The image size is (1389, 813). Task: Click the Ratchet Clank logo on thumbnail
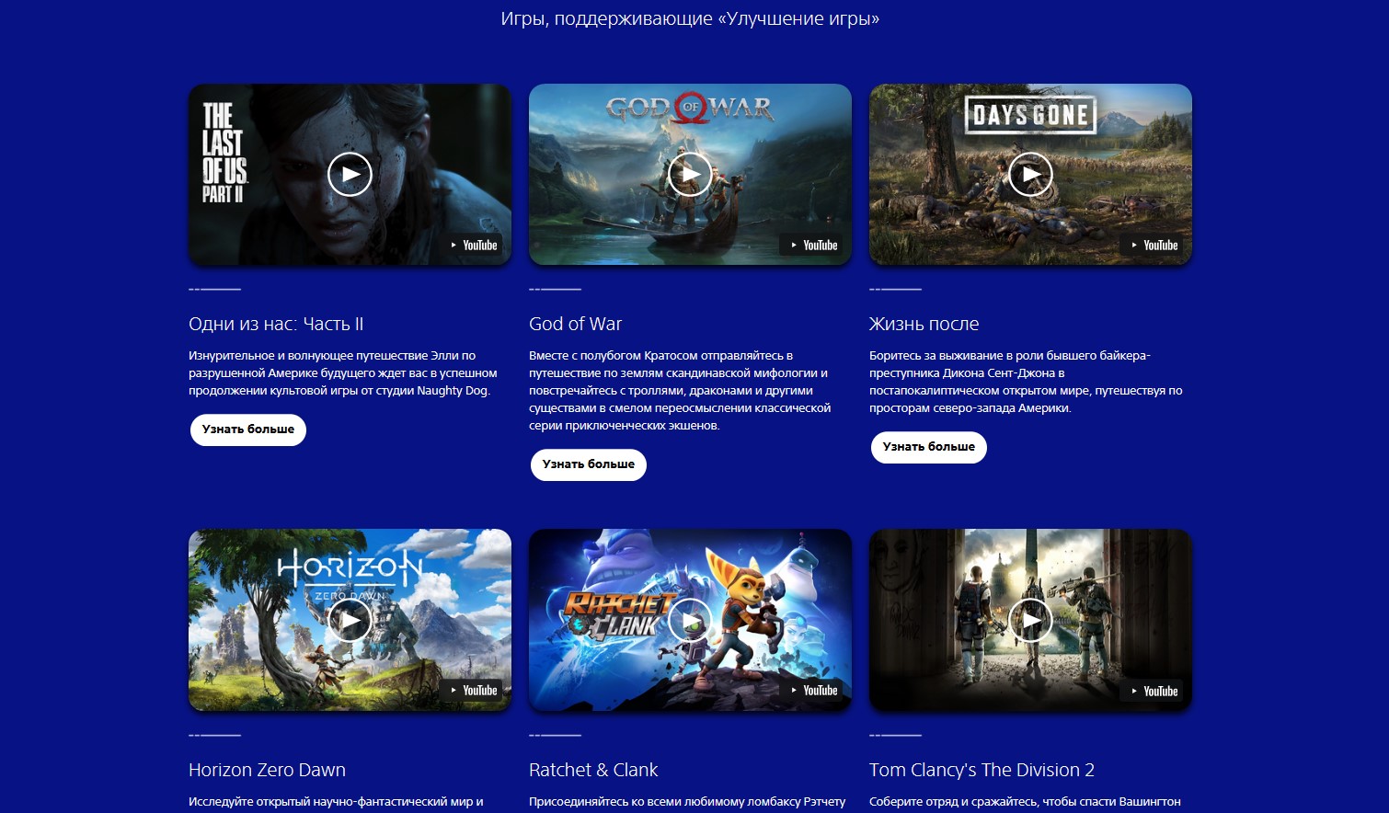[x=618, y=616]
